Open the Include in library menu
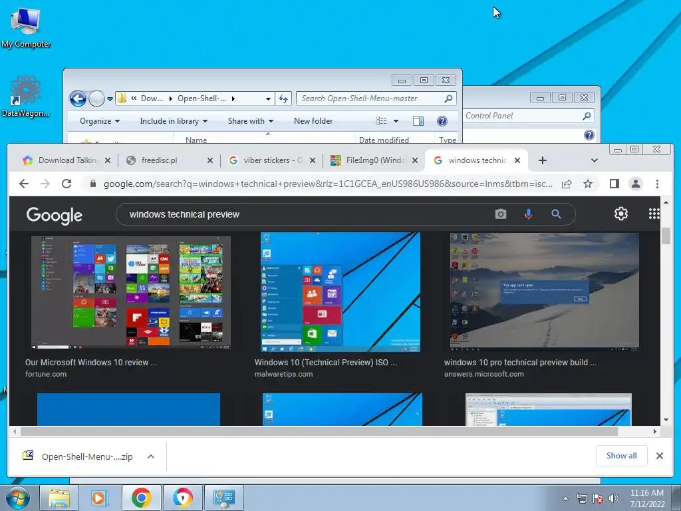 (x=174, y=121)
